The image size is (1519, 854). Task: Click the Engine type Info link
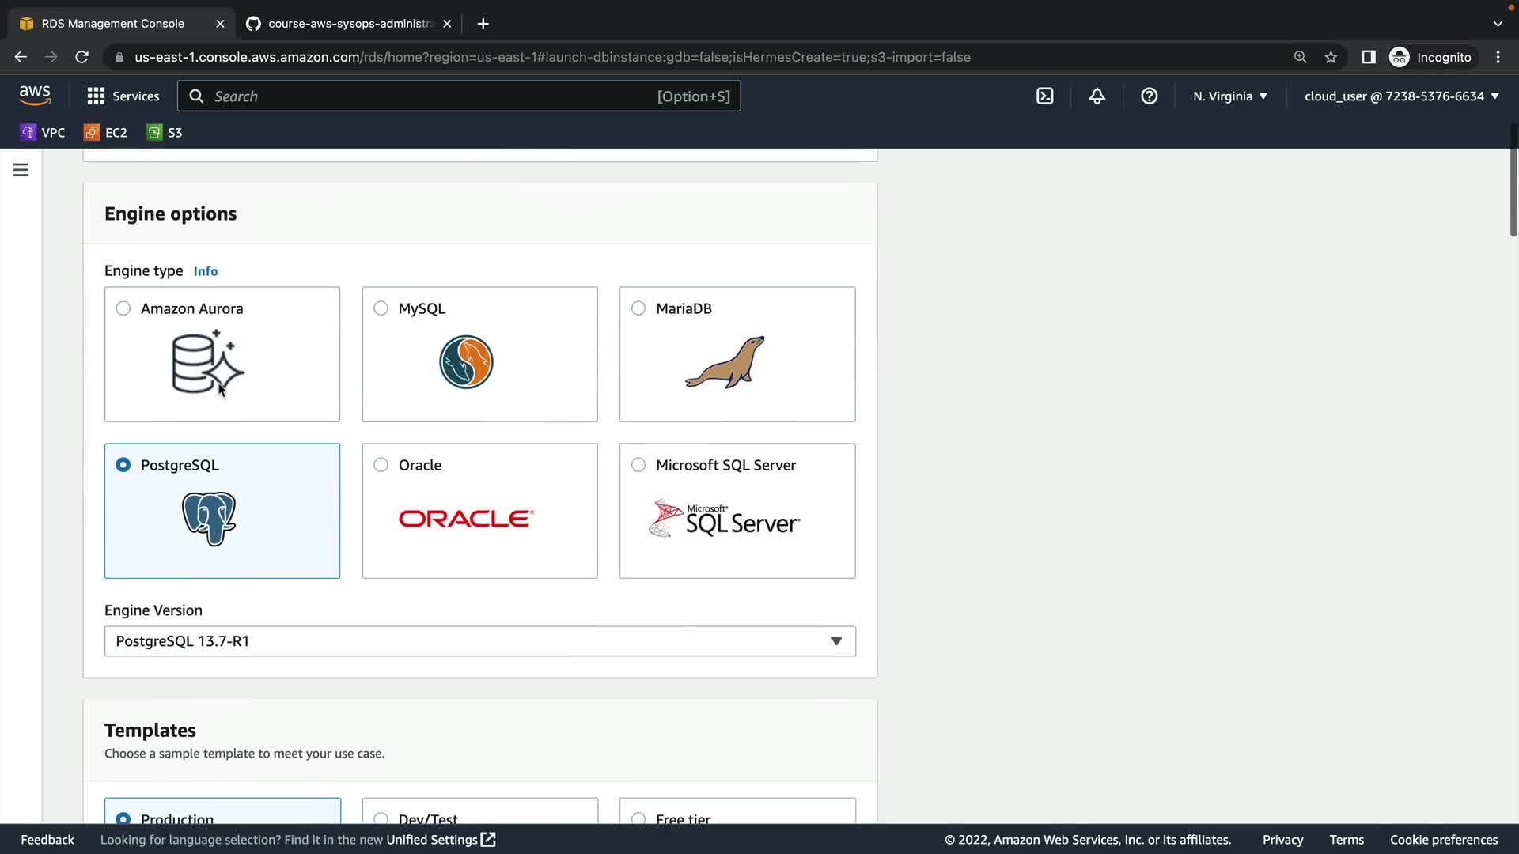tap(205, 271)
